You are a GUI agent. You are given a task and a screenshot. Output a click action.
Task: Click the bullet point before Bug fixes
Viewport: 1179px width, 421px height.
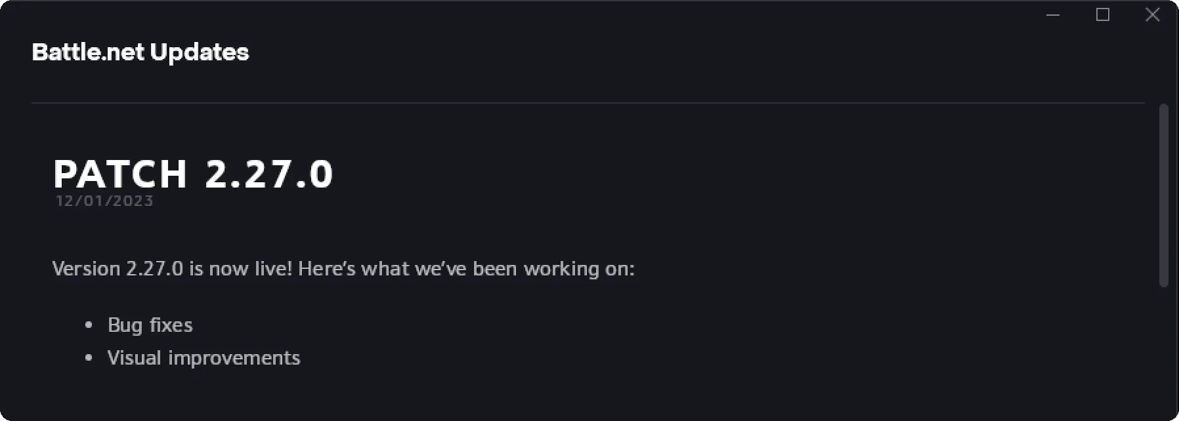(89, 325)
